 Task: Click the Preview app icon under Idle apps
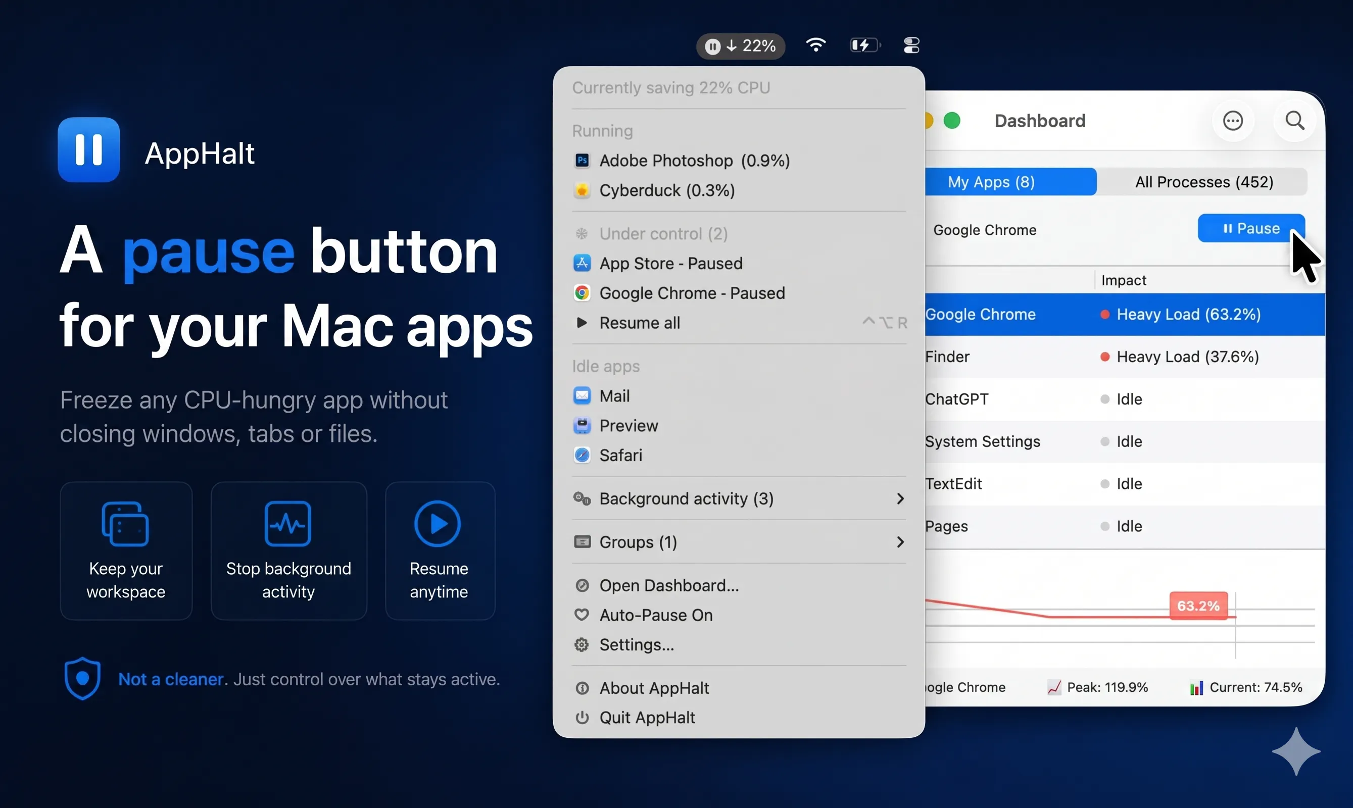582,425
